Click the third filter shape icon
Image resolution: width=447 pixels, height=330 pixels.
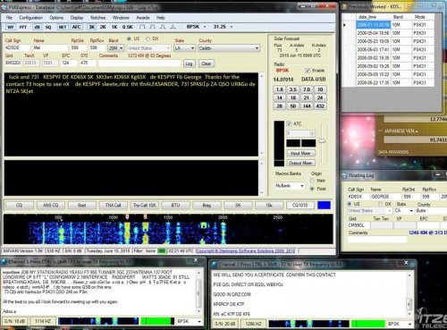tap(163, 27)
